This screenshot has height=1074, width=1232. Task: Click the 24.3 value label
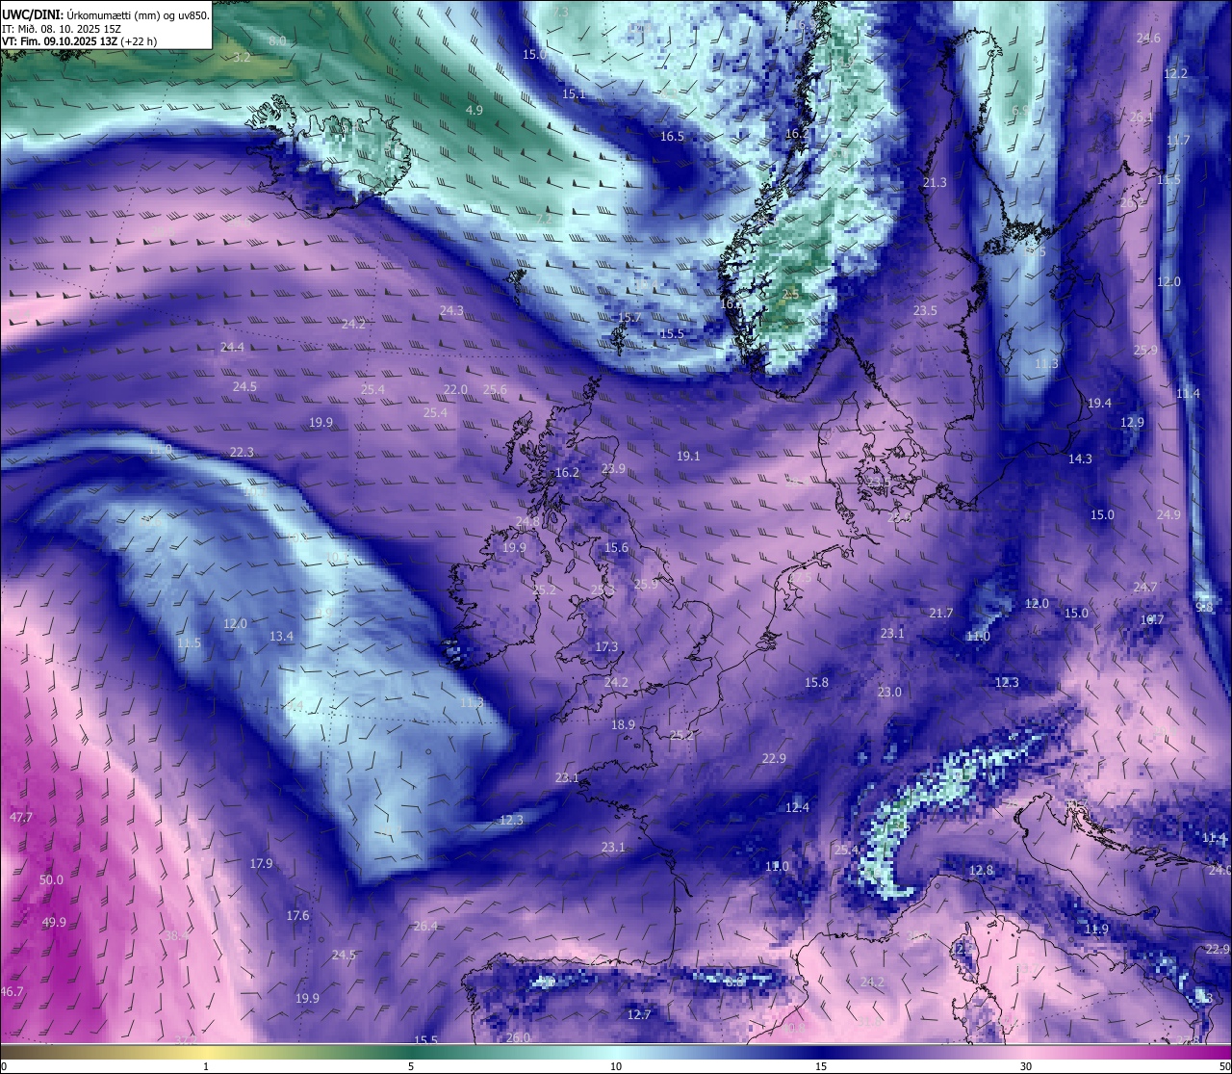(451, 311)
